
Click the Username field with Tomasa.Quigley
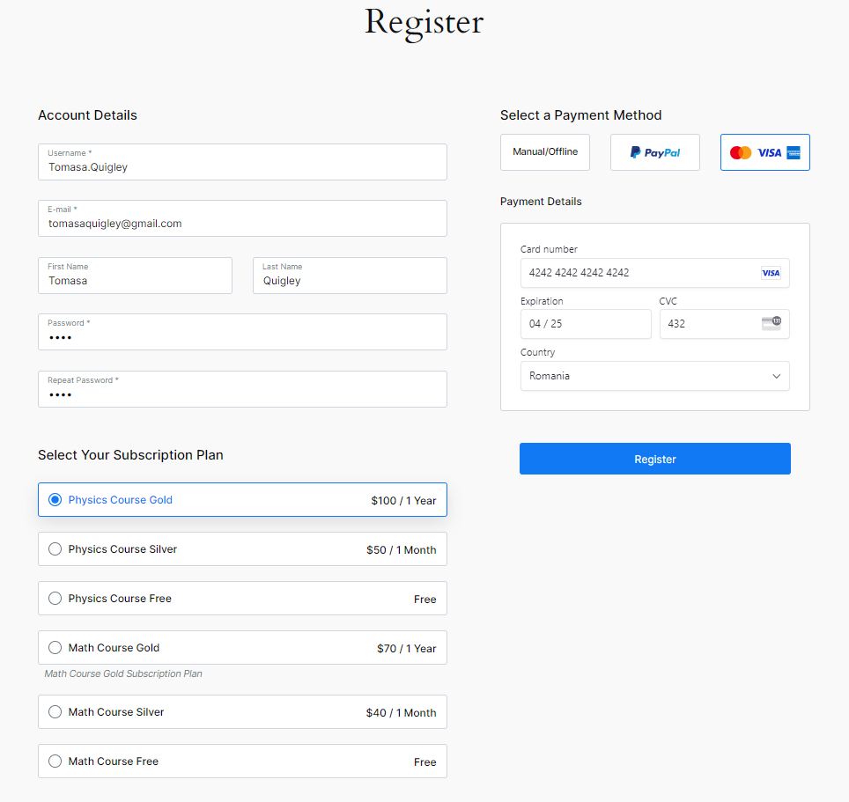pyautogui.click(x=242, y=162)
